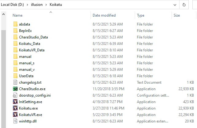Click the KoikatuVR_Data folder icon
Viewport: 197px width, 128px height.
coord(15,50)
